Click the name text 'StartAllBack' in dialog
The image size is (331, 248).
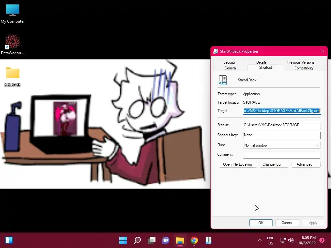pyautogui.click(x=247, y=80)
